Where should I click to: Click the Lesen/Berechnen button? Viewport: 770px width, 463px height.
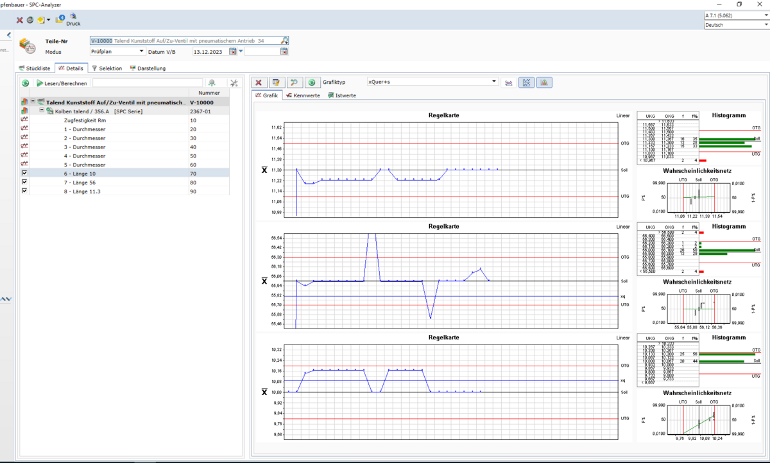[62, 83]
